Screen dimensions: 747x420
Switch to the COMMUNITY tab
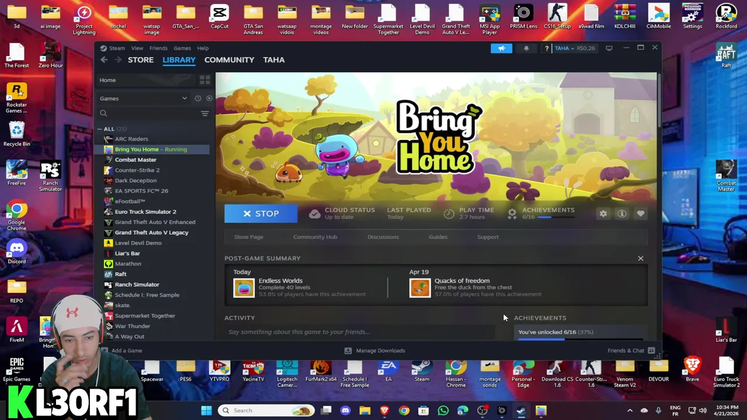[229, 60]
